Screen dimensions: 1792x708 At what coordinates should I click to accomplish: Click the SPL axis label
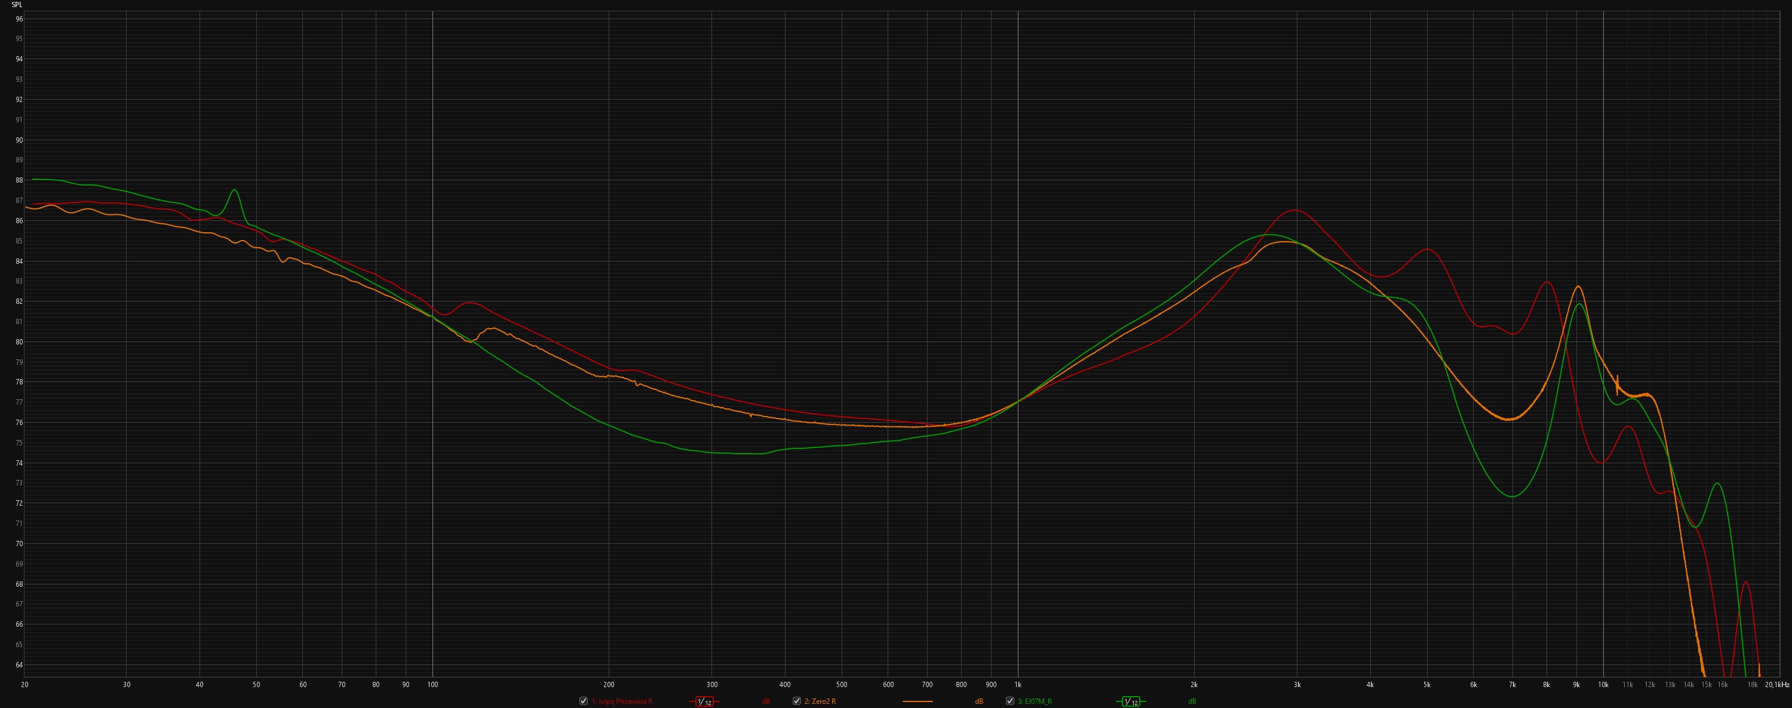point(17,5)
